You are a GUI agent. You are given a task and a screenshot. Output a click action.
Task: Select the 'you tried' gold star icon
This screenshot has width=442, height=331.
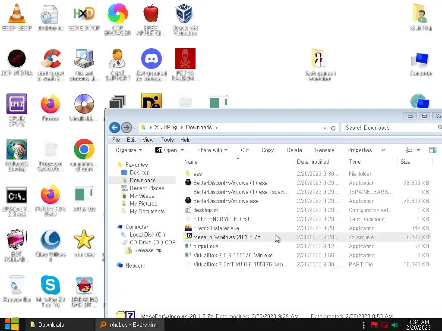(84, 243)
